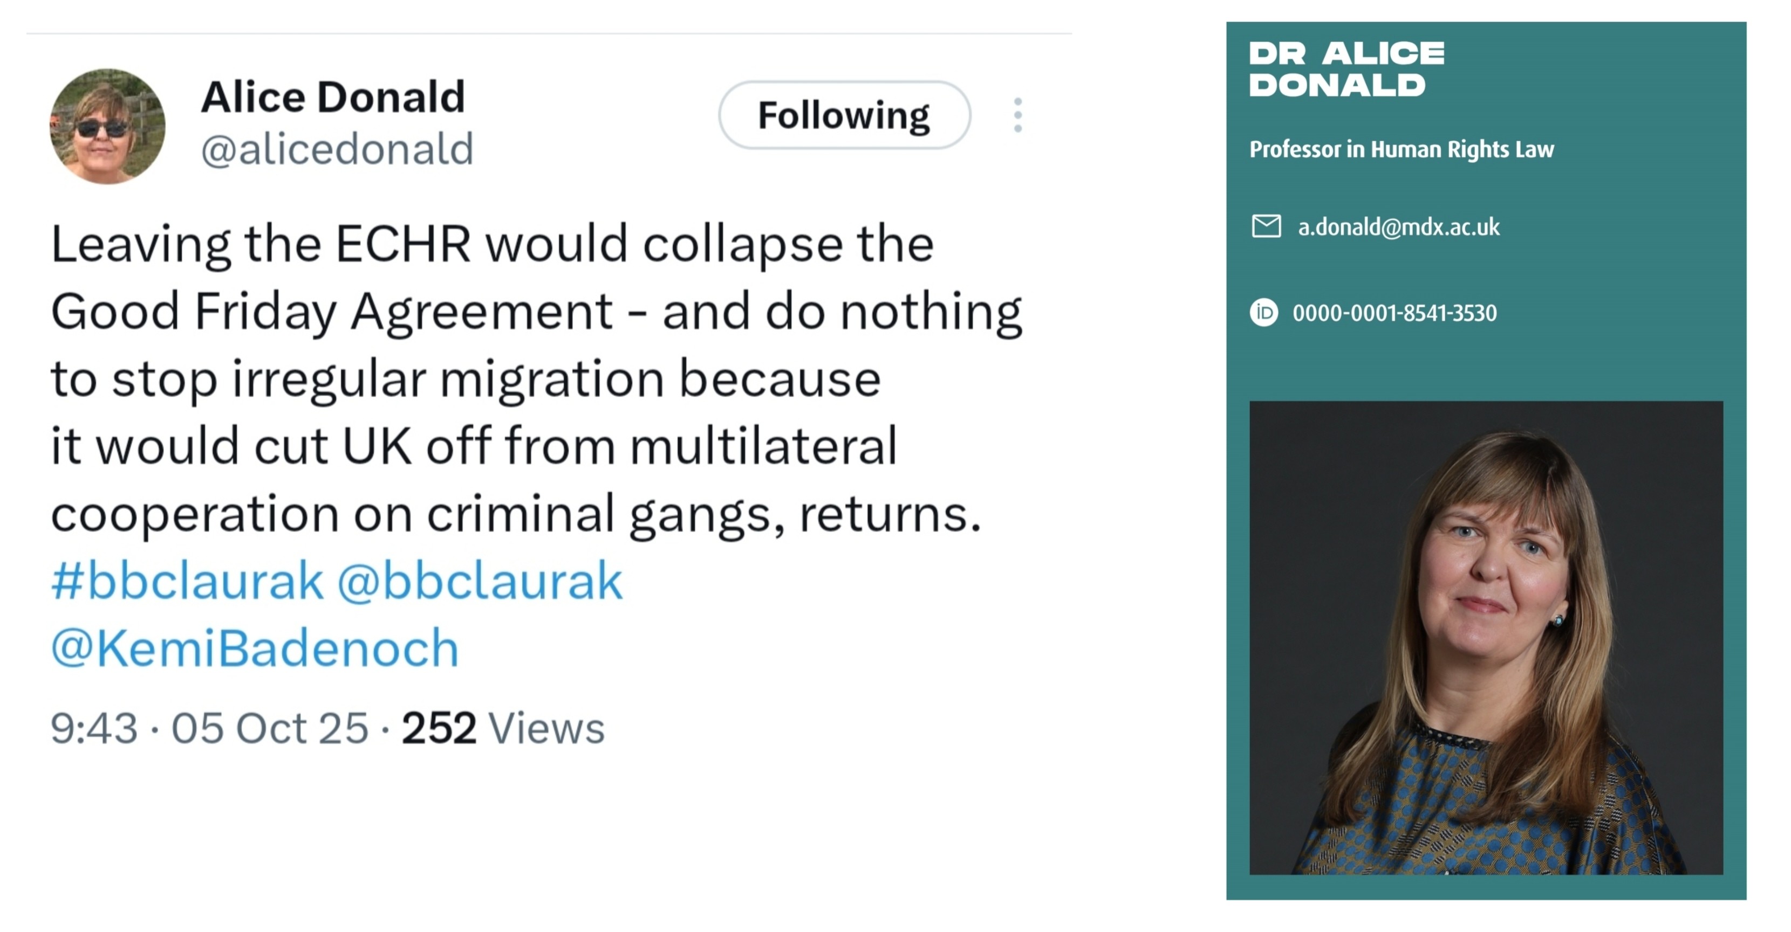Open the three-dot more options menu
Image resolution: width=1791 pixels, height=932 pixels.
(1018, 115)
